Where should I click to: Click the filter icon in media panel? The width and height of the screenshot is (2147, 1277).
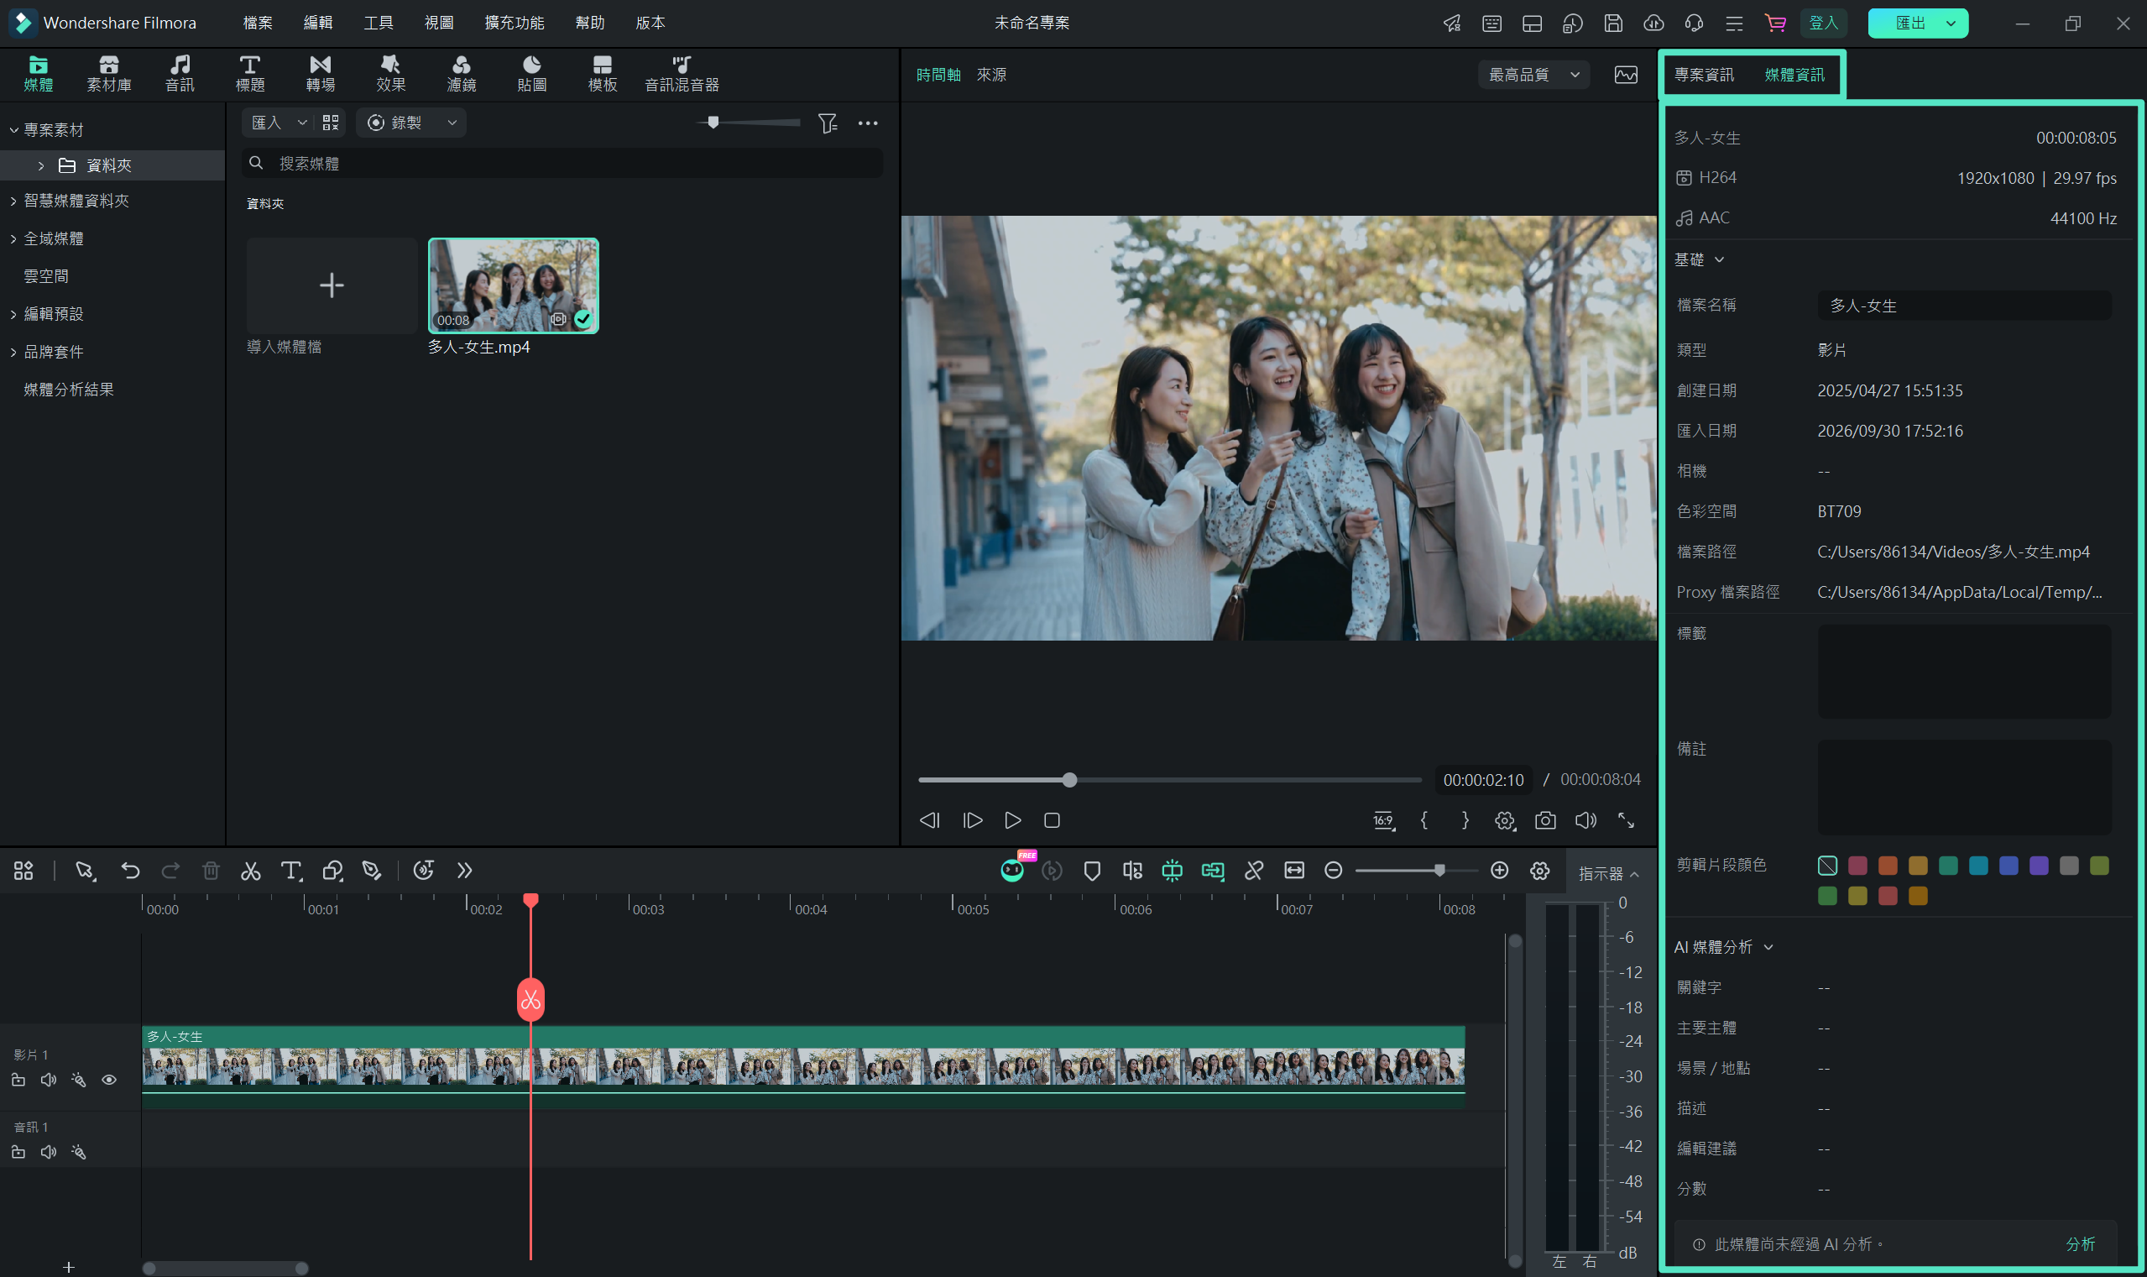point(828,123)
